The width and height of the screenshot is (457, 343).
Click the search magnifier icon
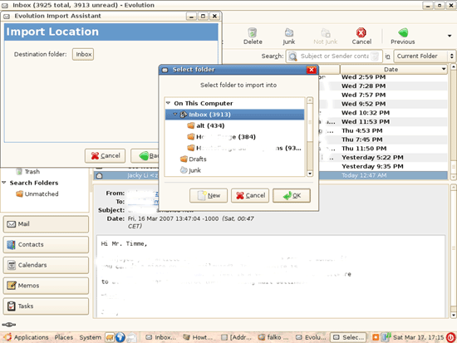[x=292, y=56]
